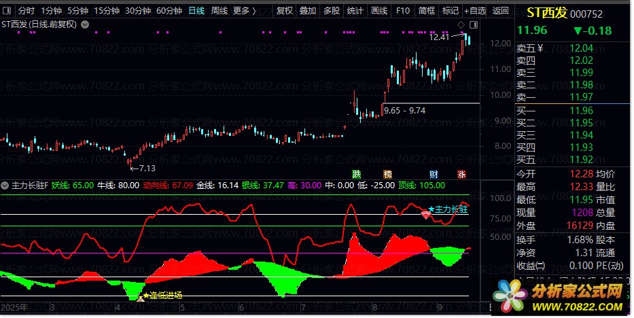
Task: Click the 标记 mark button
Action: [x=451, y=11]
